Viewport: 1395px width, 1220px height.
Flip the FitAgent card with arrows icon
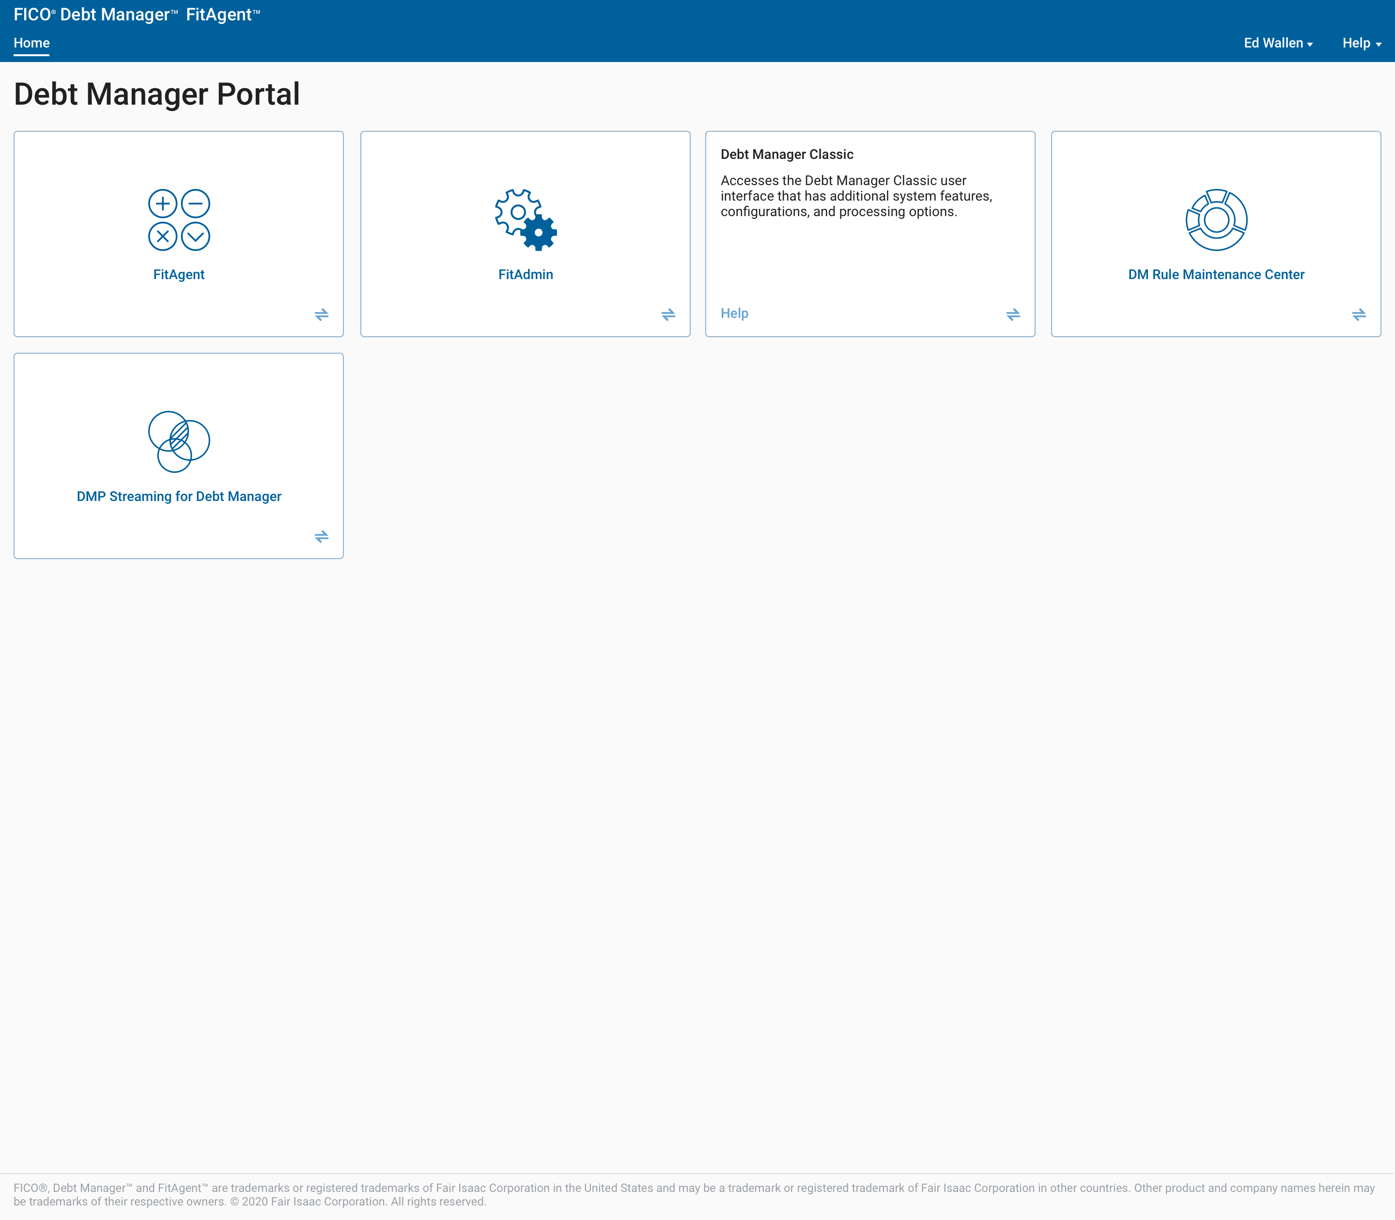(x=322, y=314)
